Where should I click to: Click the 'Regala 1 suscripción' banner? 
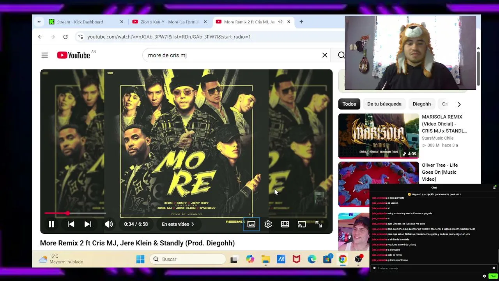coord(434,194)
